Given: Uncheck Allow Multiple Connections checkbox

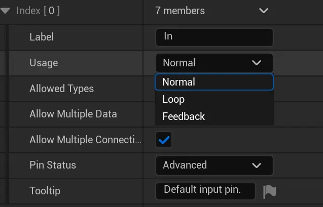Looking at the screenshot, I should coord(164,140).
